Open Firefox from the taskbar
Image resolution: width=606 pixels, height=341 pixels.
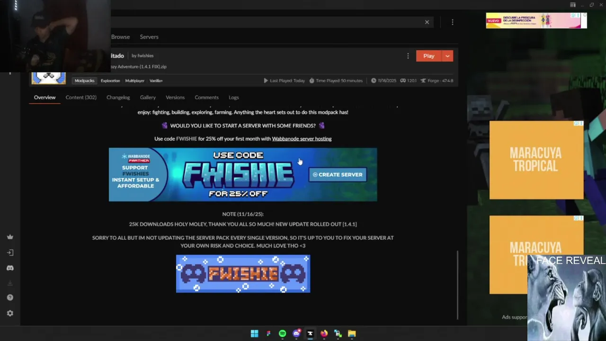[x=324, y=333]
